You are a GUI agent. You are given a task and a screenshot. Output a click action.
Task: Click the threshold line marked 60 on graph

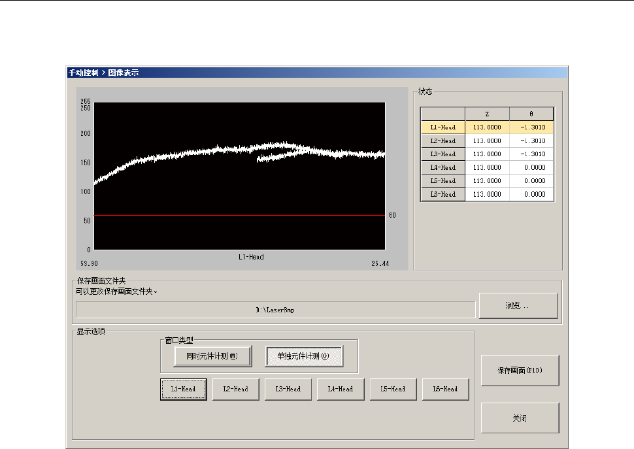tap(239, 215)
